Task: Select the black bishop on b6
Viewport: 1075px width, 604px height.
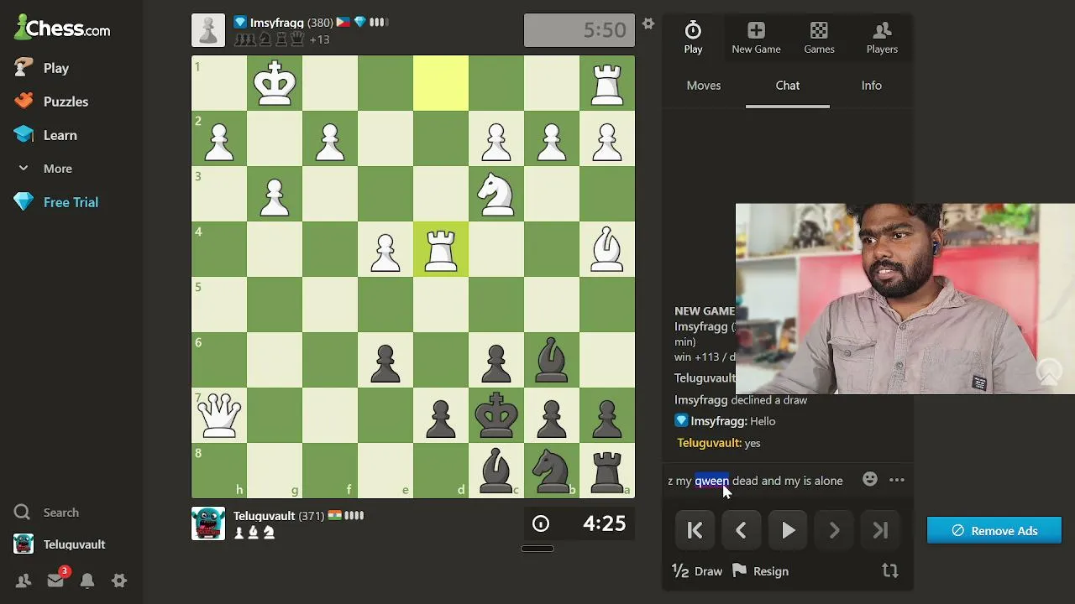Action: pyautogui.click(x=552, y=360)
